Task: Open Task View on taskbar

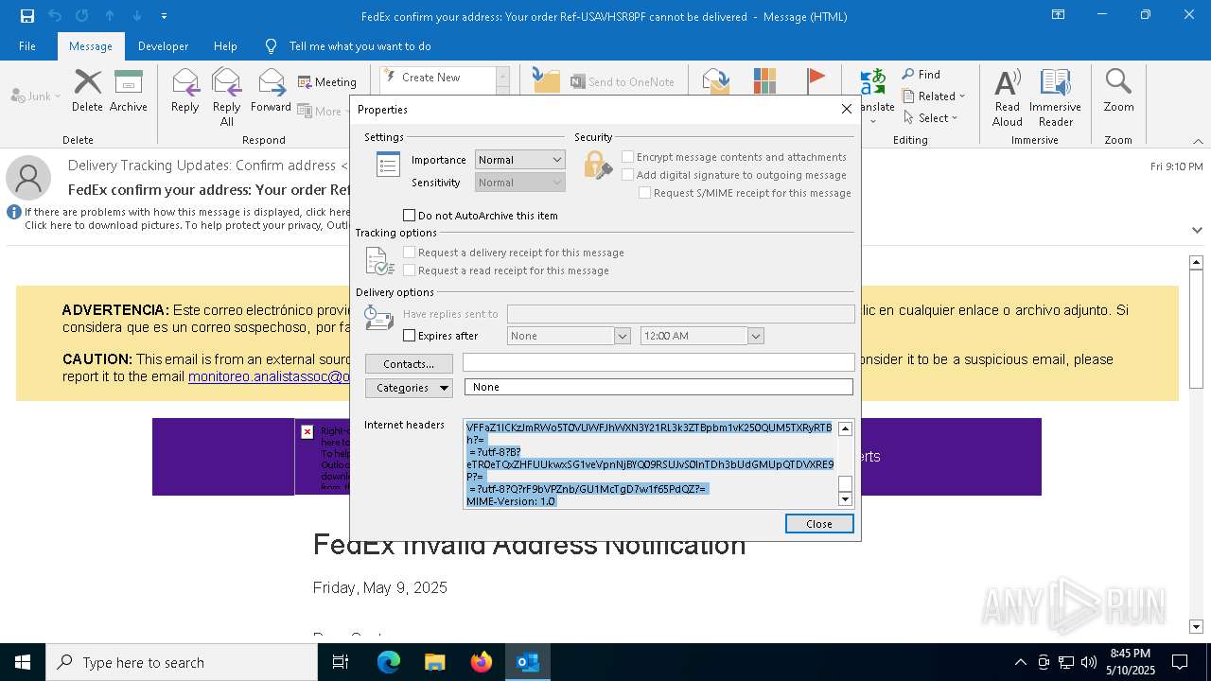Action: 341,662
